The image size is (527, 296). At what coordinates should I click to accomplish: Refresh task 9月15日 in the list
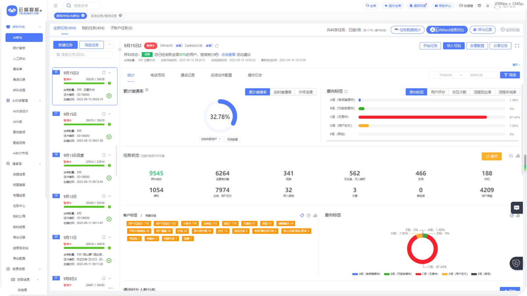point(104,114)
